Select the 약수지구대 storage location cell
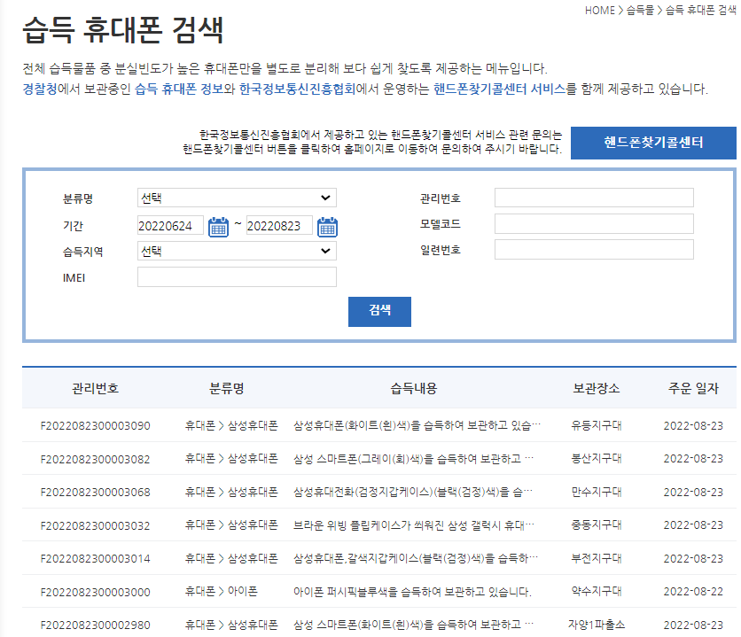The height and width of the screenshot is (637, 741). (597, 591)
